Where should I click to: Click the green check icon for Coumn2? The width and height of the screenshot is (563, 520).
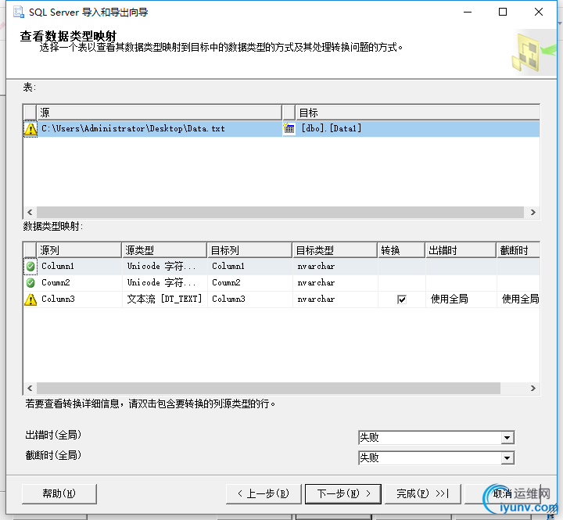point(30,283)
